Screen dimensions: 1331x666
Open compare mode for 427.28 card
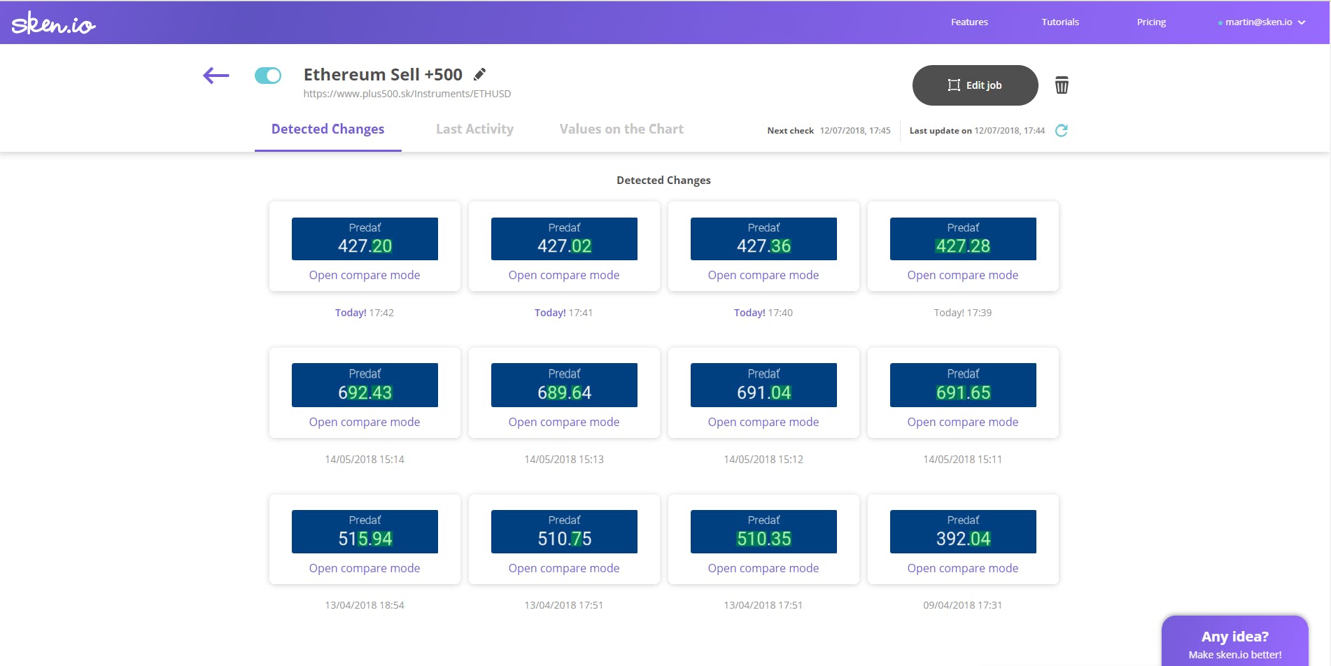pyautogui.click(x=963, y=276)
